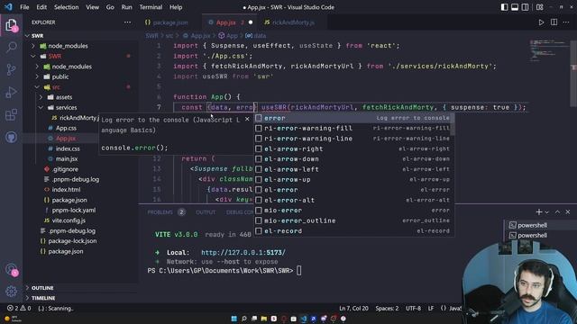This screenshot has width=577, height=324.
Task: Switch to the OUTPUT panel tab
Action: click(x=206, y=212)
